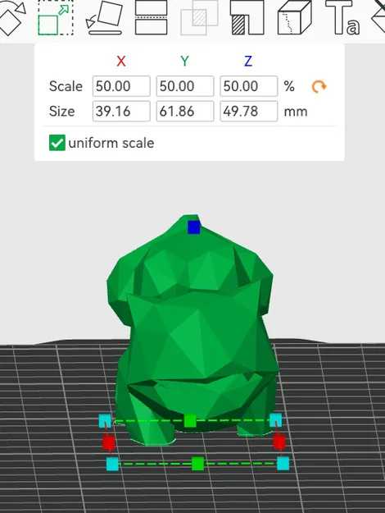This screenshot has height=513, width=385.
Task: Open the Mesh Boolean tool
Action: (x=199, y=17)
